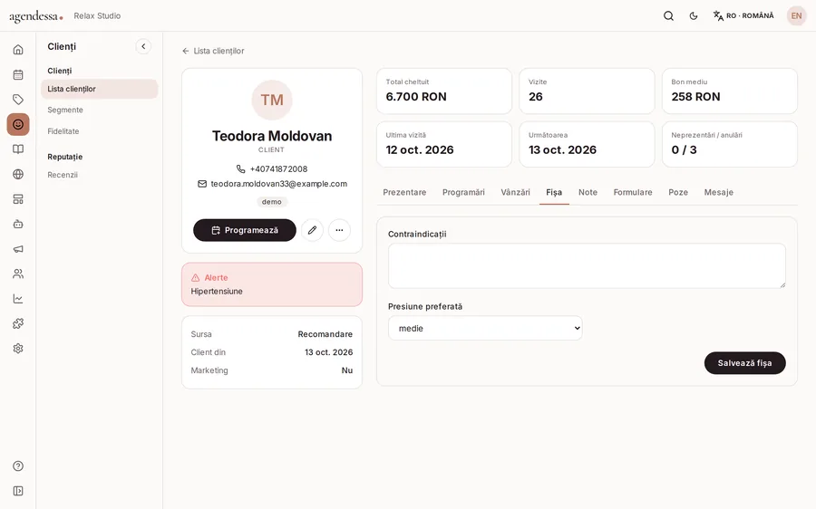Open the RO · ROMÂNĂ language selector

[x=743, y=16]
